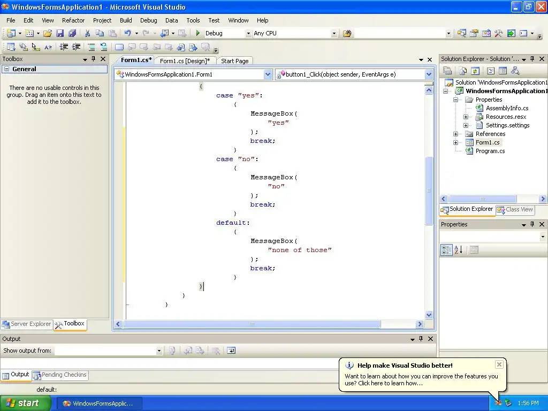
Task: Comment out the selected lines icon
Action: point(91,47)
